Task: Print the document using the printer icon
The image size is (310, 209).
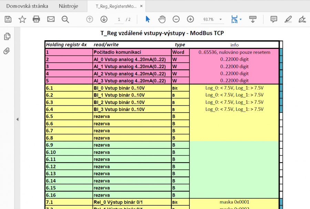Action: [x=37, y=19]
